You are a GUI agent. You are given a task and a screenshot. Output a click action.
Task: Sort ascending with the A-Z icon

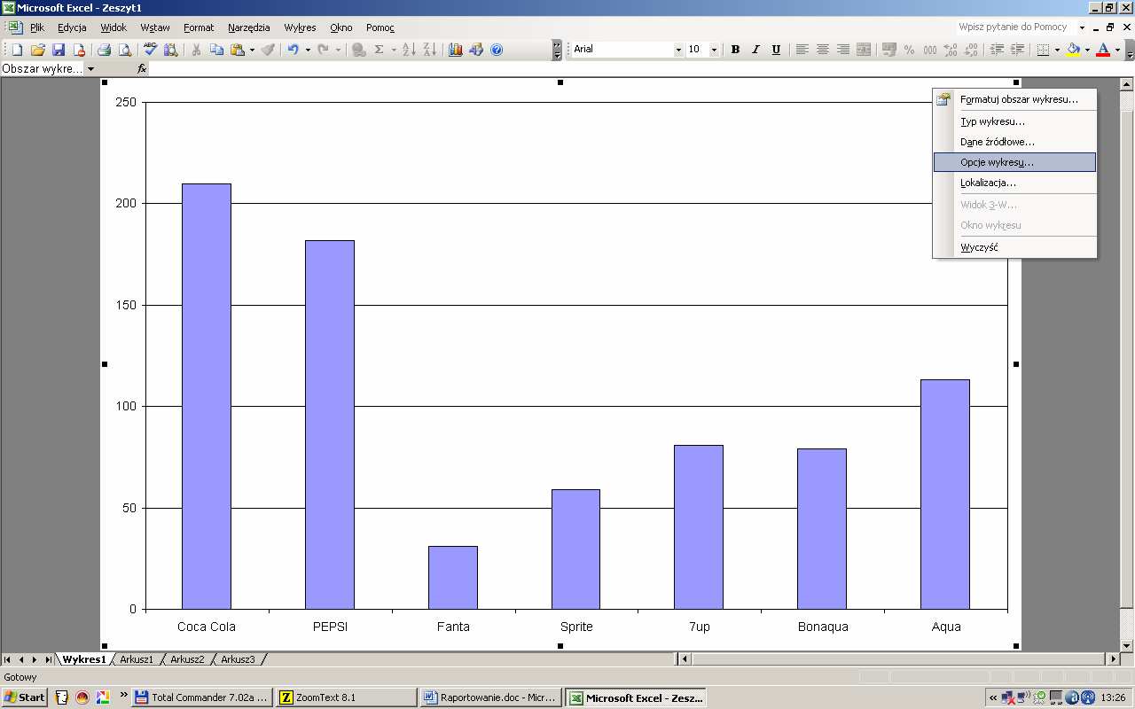tap(409, 50)
